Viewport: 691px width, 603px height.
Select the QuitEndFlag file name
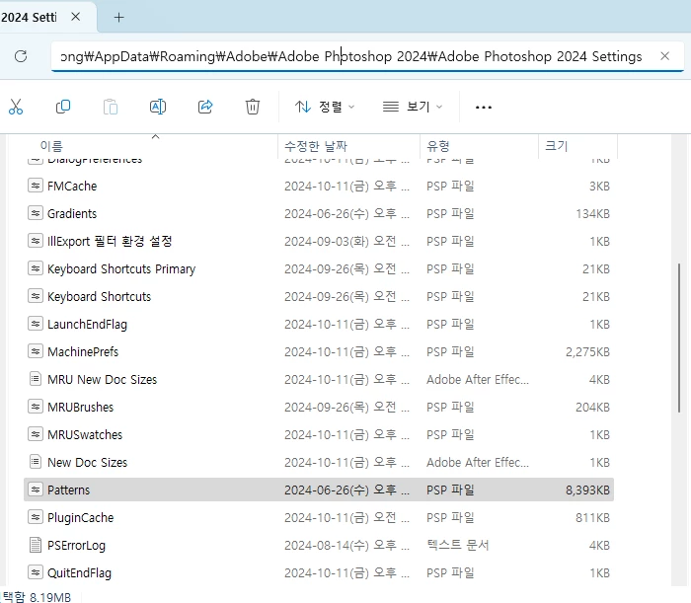[79, 573]
